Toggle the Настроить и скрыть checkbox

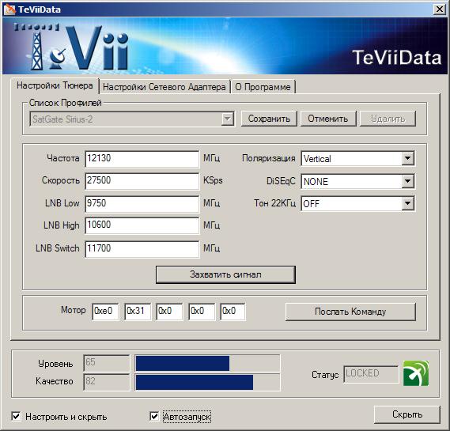[16, 416]
